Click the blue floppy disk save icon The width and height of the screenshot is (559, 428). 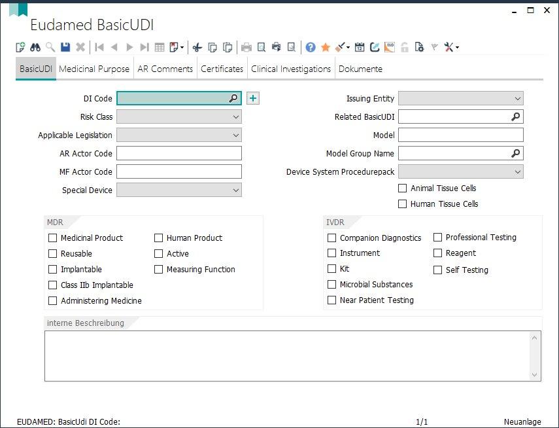pyautogui.click(x=65, y=47)
